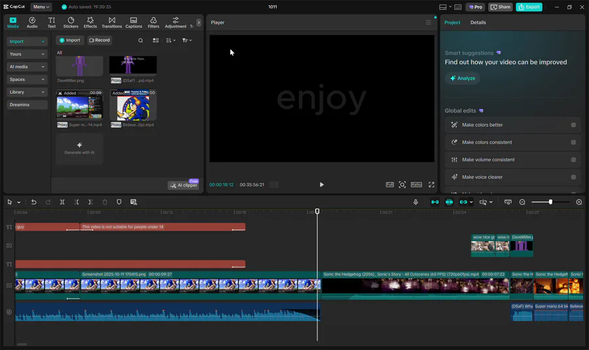Open layout selection dropdown in title bar

pos(446,7)
